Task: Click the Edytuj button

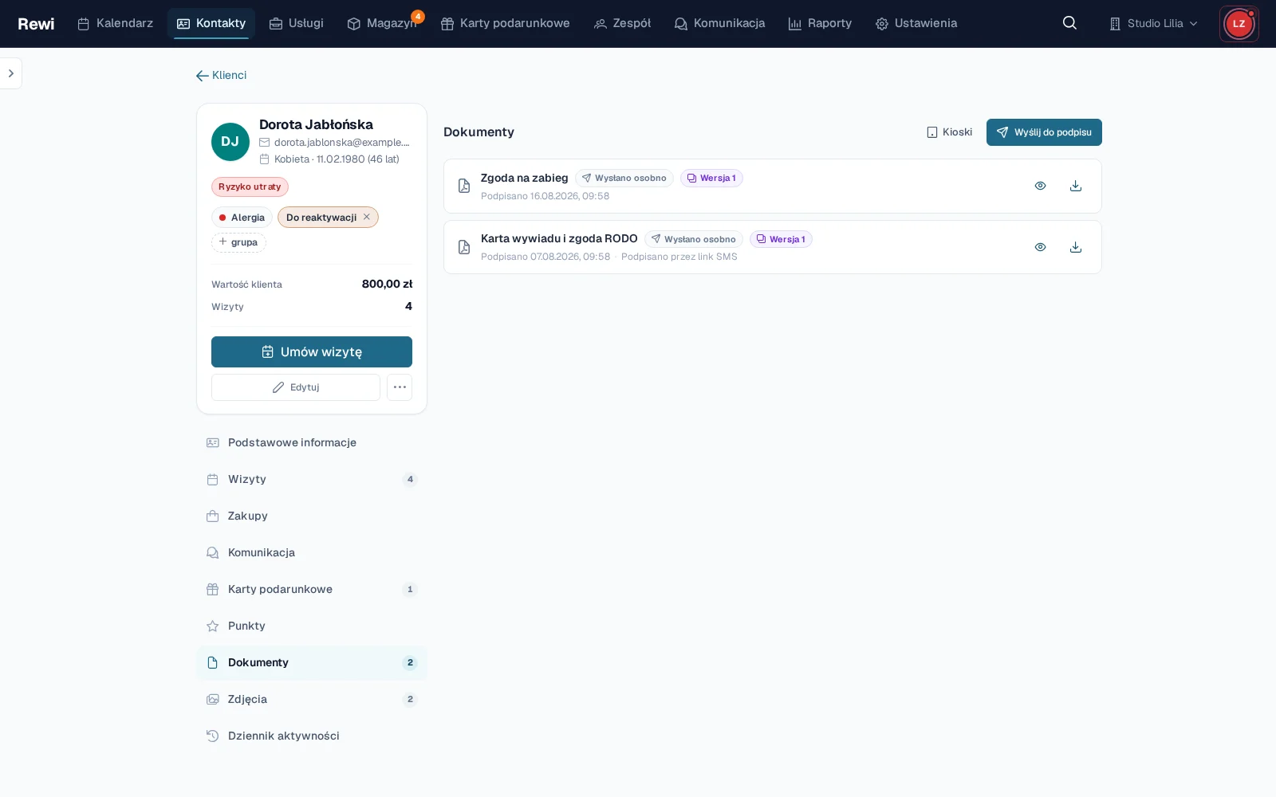Action: 296,387
